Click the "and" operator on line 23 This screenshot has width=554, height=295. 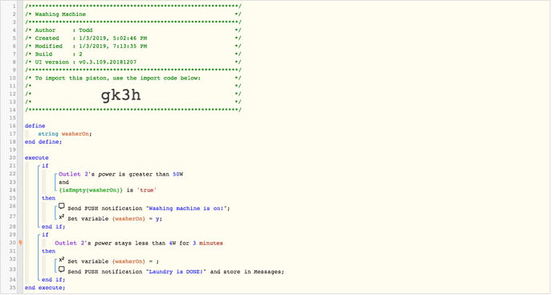63,182
